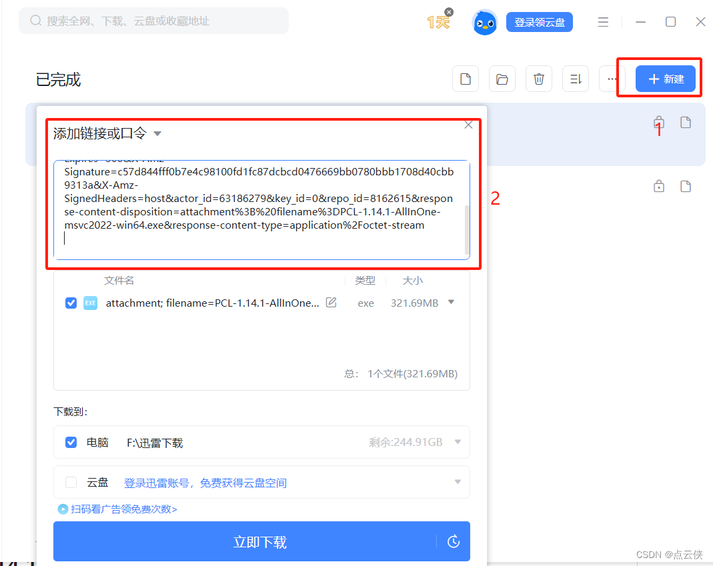Edit filename with the pencil icon
713x566 pixels.
click(331, 302)
